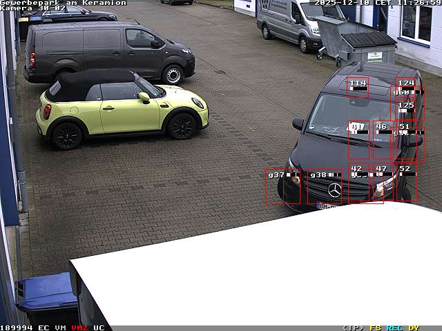Image resolution: width=442 pixels, height=331 pixels.
Task: Click motion zone box 125
Action: [x=408, y=110]
